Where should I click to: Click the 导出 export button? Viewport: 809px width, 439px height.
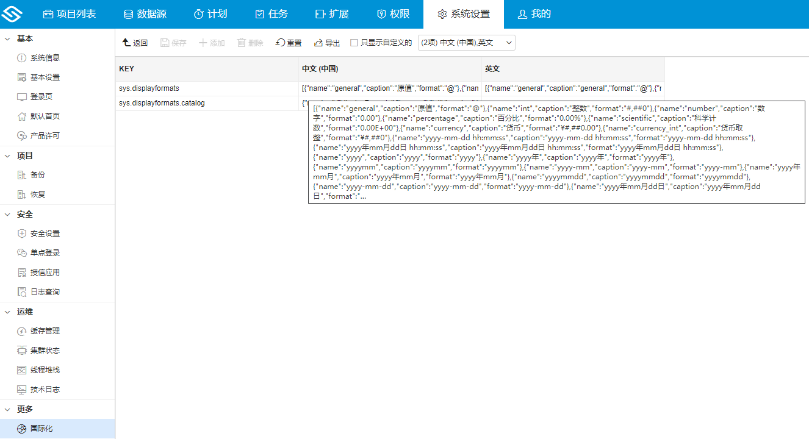(x=327, y=43)
